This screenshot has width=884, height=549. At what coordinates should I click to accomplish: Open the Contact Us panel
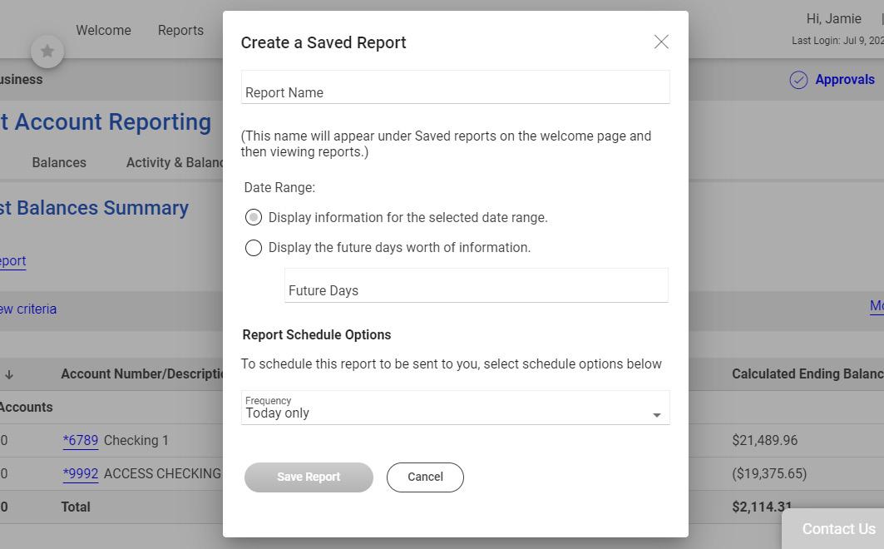tap(837, 529)
